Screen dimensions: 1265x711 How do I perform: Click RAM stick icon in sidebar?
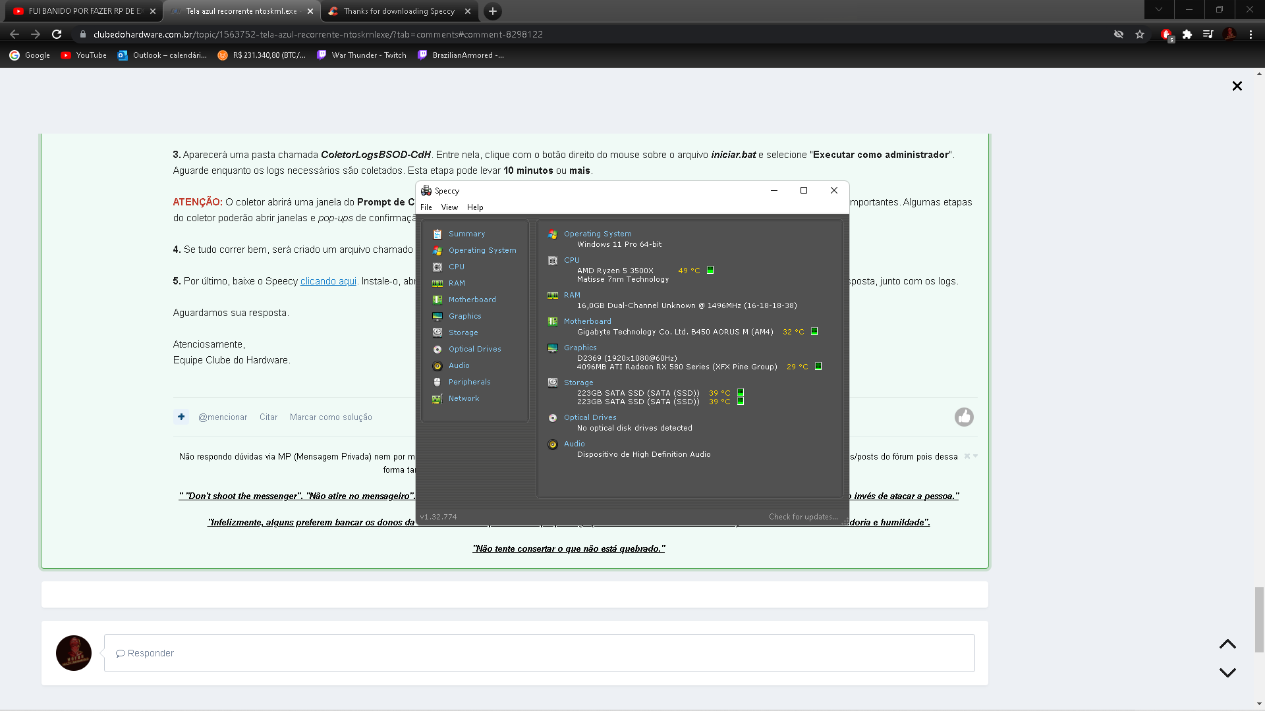click(437, 283)
